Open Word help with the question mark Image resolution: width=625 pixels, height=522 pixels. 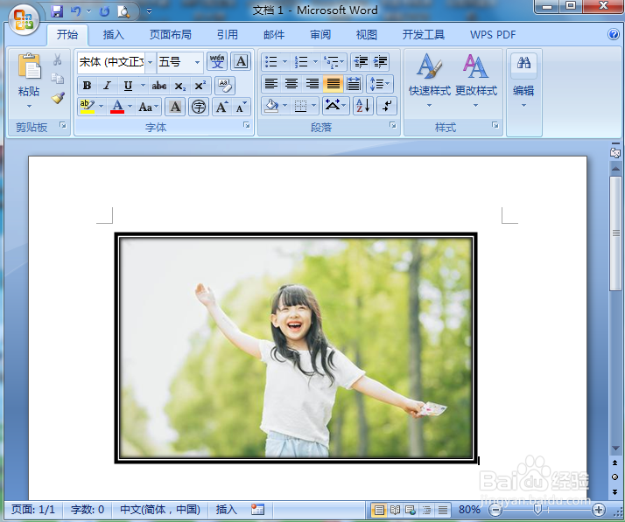tap(614, 34)
